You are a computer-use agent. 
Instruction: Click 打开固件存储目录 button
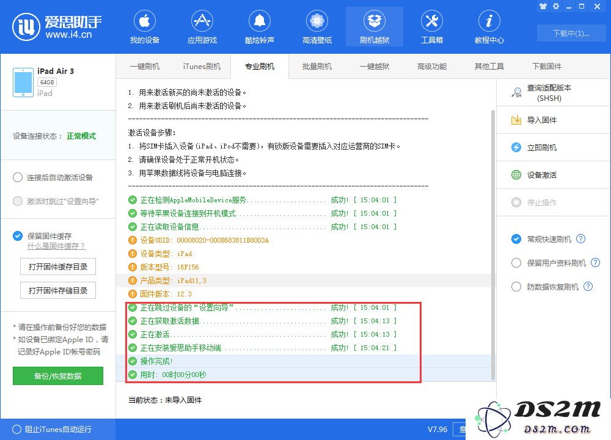pyautogui.click(x=58, y=290)
